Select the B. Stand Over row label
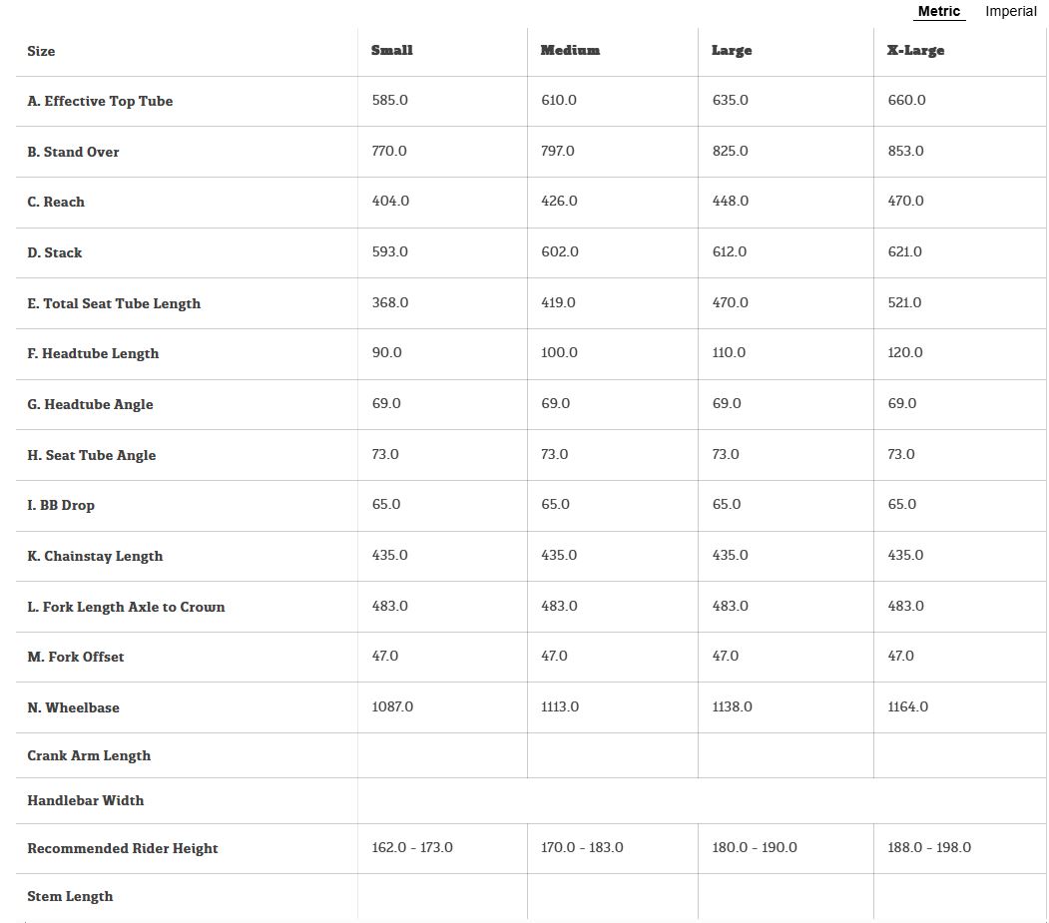Viewport: 1049px width, 923px height. [x=73, y=152]
